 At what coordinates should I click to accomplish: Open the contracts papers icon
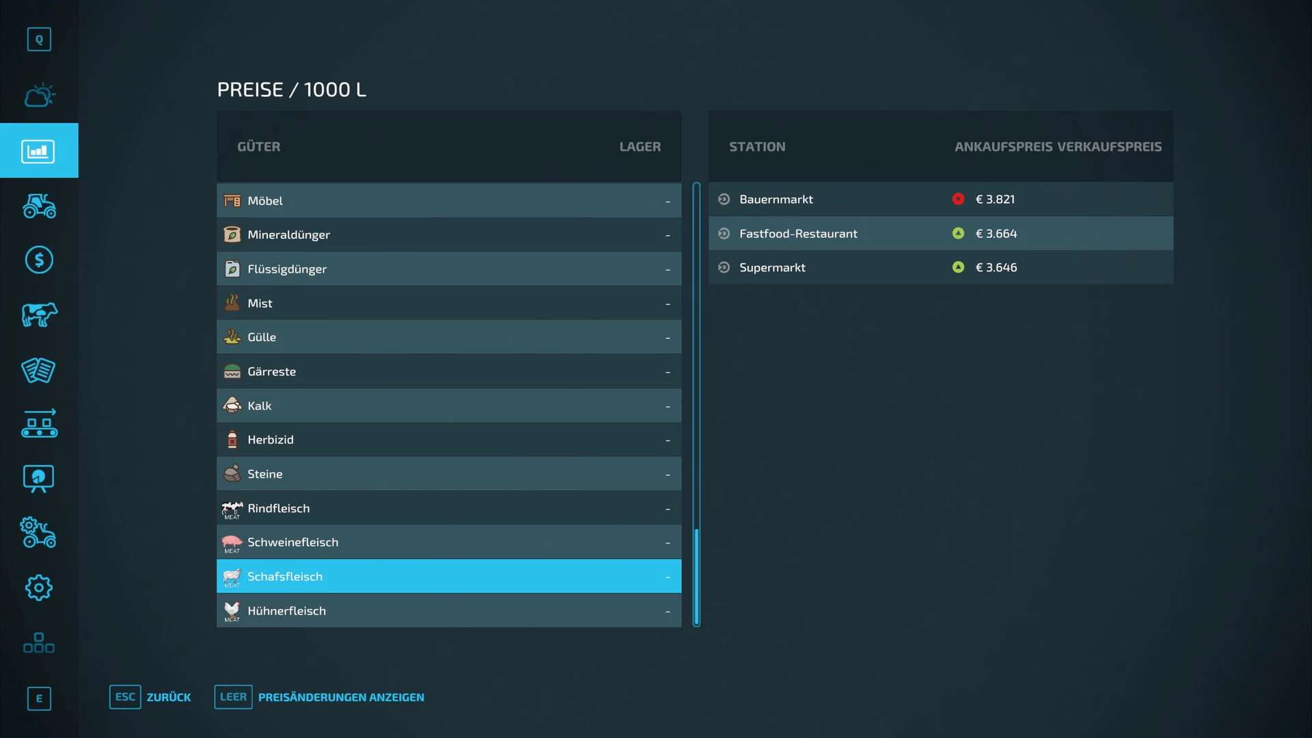[39, 370]
